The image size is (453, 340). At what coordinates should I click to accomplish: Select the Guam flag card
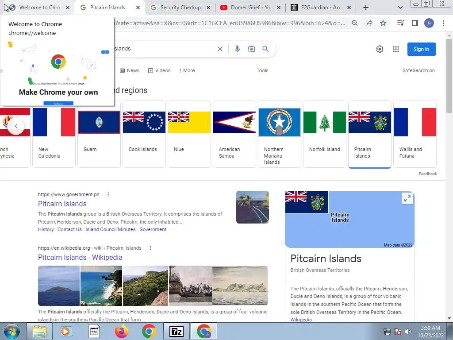pyautogui.click(x=99, y=134)
